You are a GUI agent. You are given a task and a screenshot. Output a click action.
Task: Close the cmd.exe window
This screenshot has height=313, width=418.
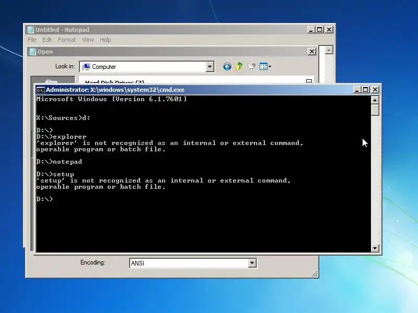click(375, 90)
